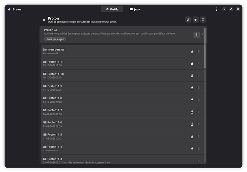Select the GE-Proton11-3 row title
This screenshot has width=247, height=172.
coord(53,159)
